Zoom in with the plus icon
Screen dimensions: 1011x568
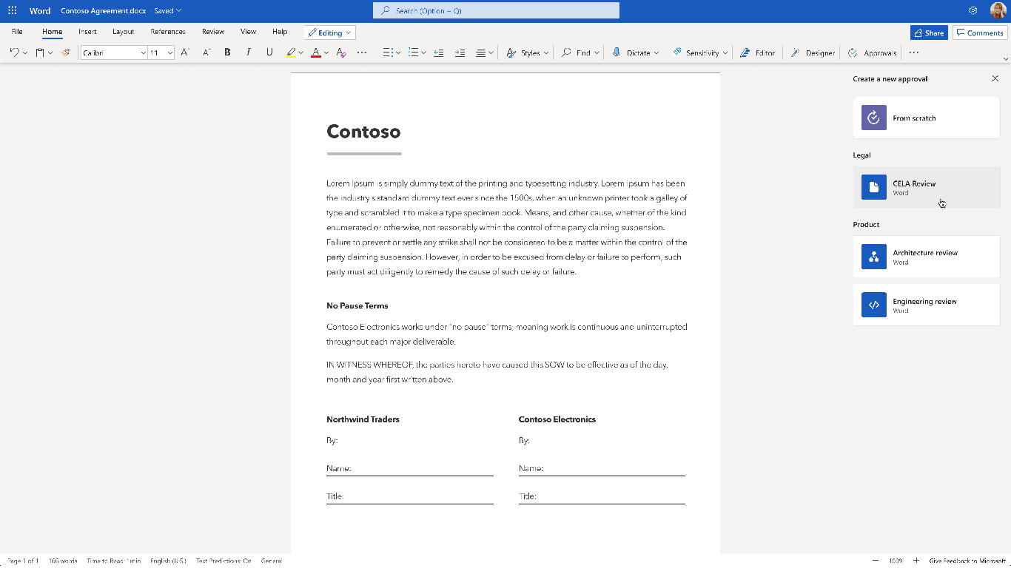[x=916, y=561]
